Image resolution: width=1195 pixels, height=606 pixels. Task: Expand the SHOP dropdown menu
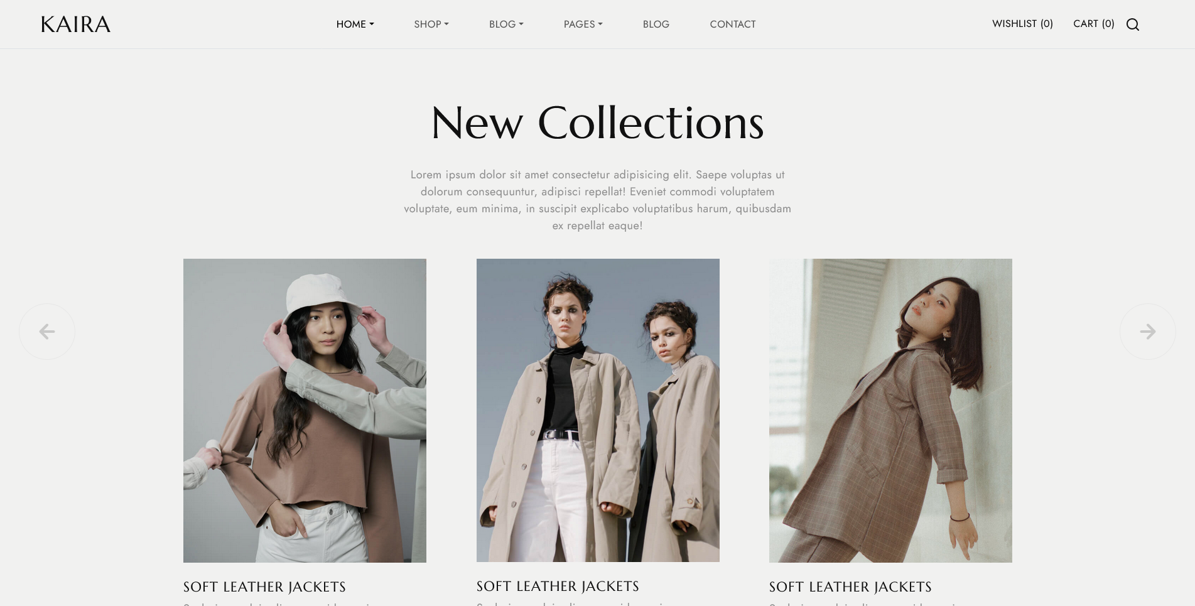click(431, 24)
